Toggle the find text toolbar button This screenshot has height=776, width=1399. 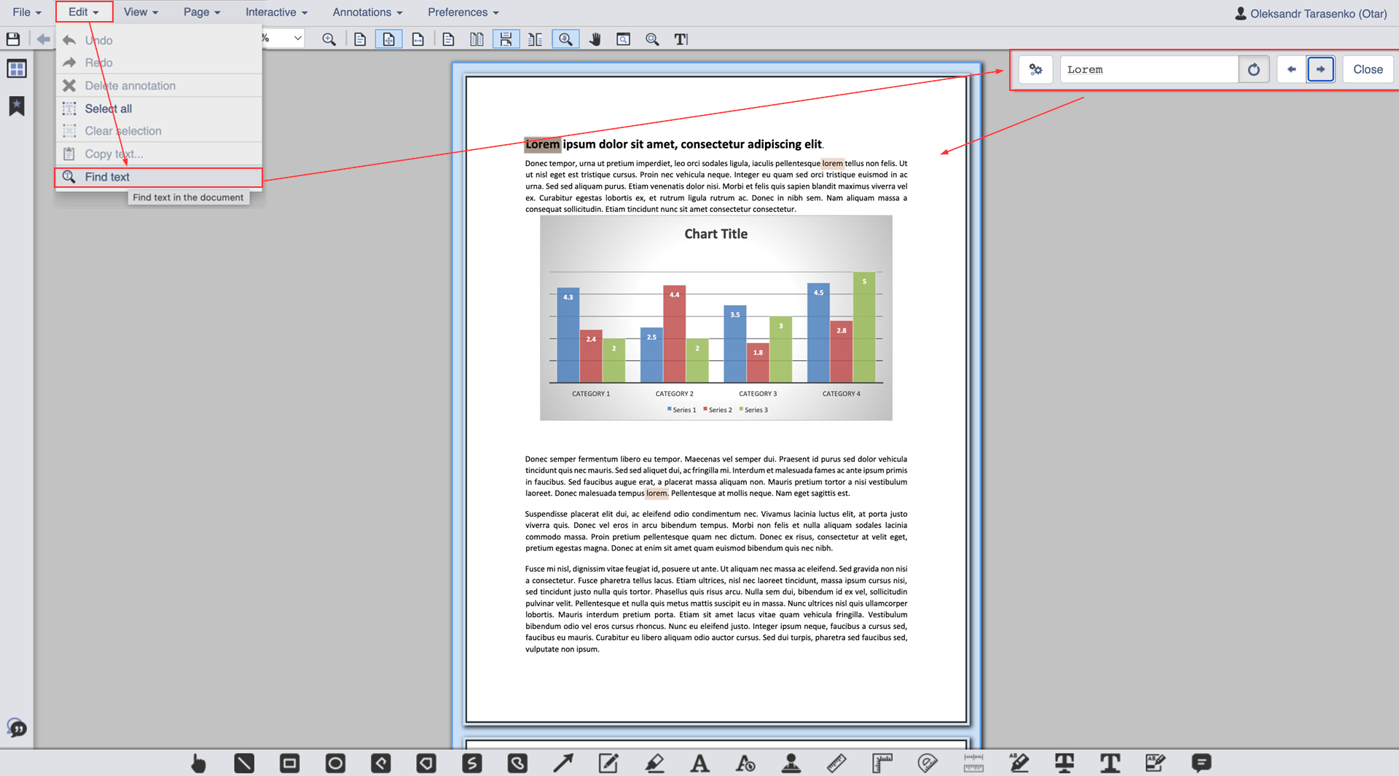point(565,39)
